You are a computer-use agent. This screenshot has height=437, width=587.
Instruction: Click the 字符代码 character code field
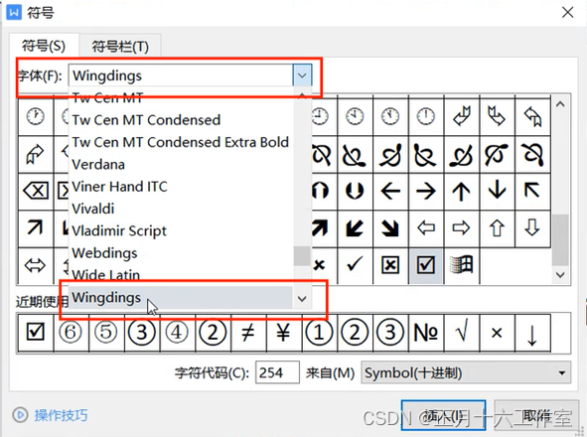(x=277, y=372)
